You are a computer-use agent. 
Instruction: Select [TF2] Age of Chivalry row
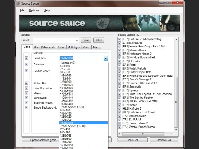tap(134, 116)
